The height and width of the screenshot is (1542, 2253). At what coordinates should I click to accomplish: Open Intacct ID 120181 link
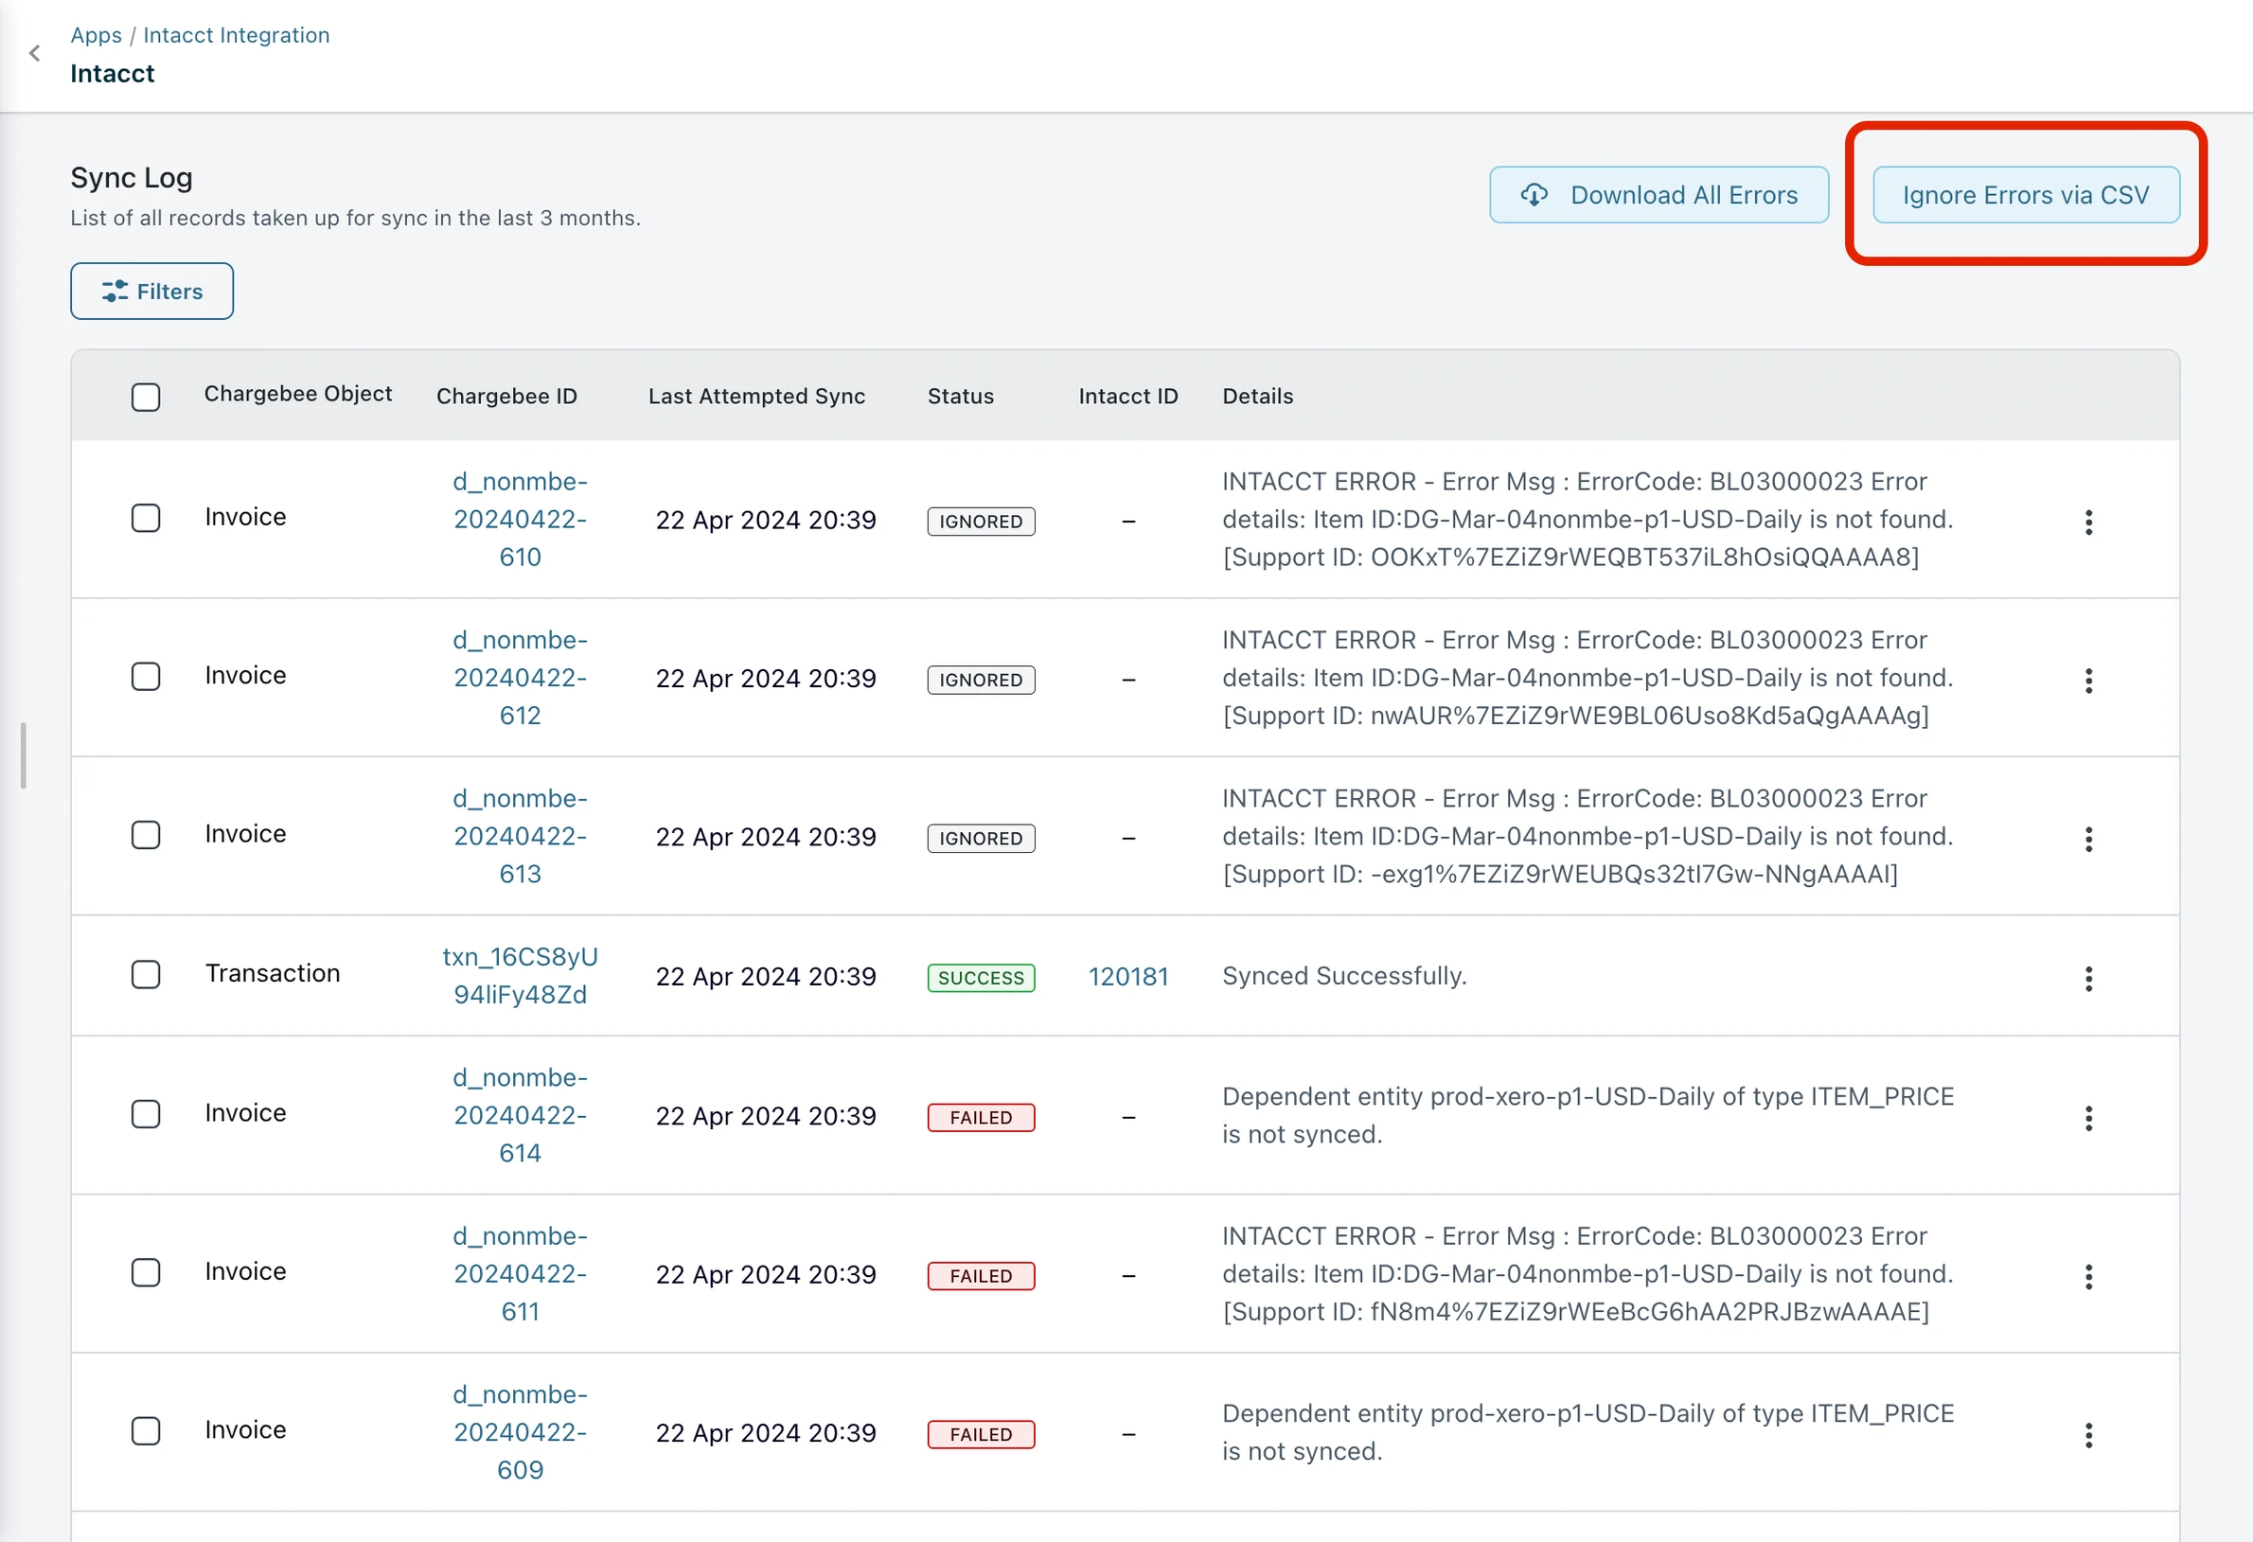pos(1127,976)
